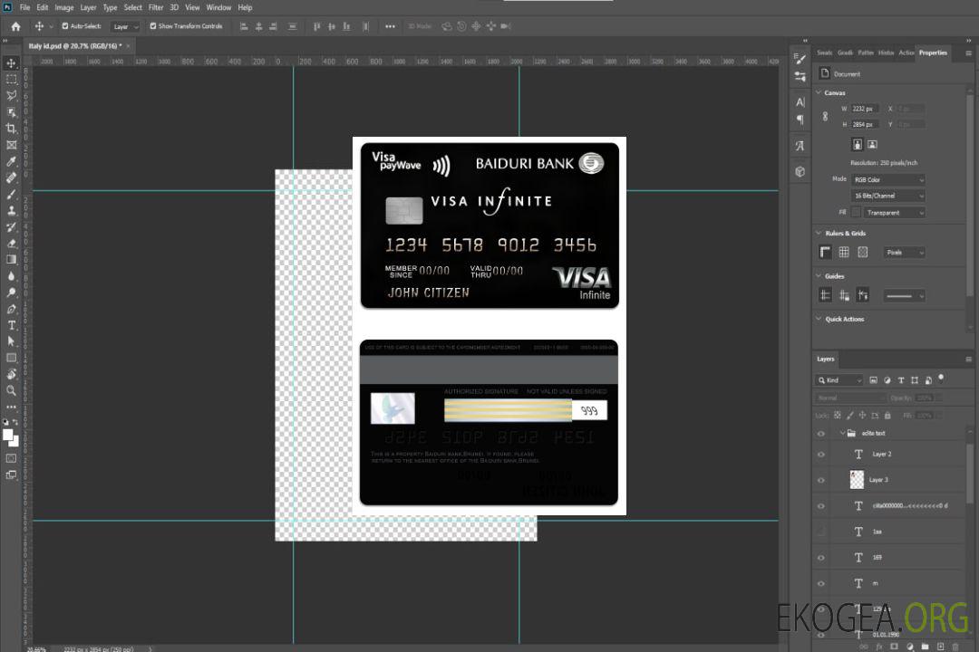Toggle Show Transform Controls checkbox
979x652 pixels.
pyautogui.click(x=153, y=26)
